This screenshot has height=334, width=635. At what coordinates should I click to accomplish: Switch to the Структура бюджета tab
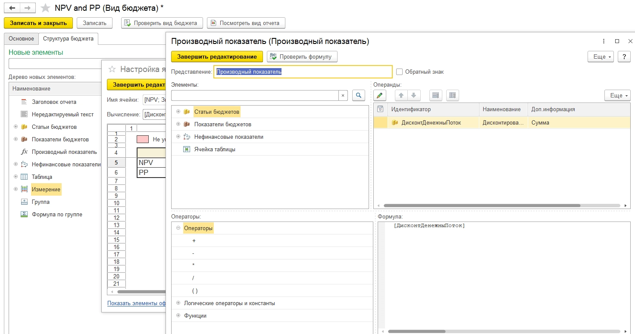pyautogui.click(x=68, y=39)
